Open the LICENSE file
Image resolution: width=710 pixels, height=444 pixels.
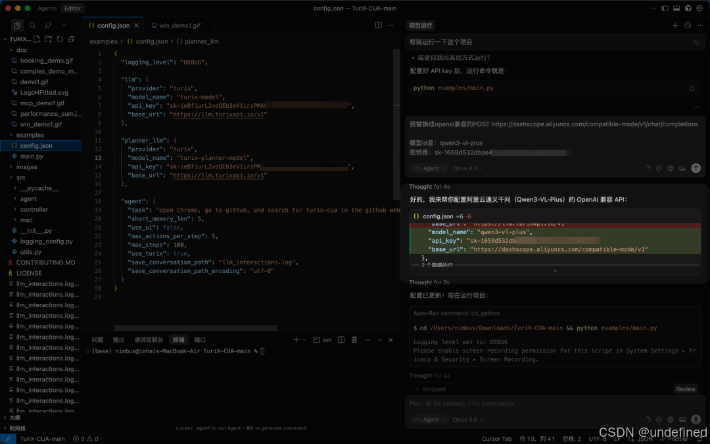[x=28, y=273]
